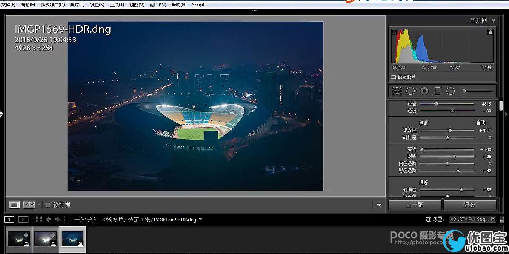
Task: Open Grid view from filmstrip bar
Action: point(39,220)
